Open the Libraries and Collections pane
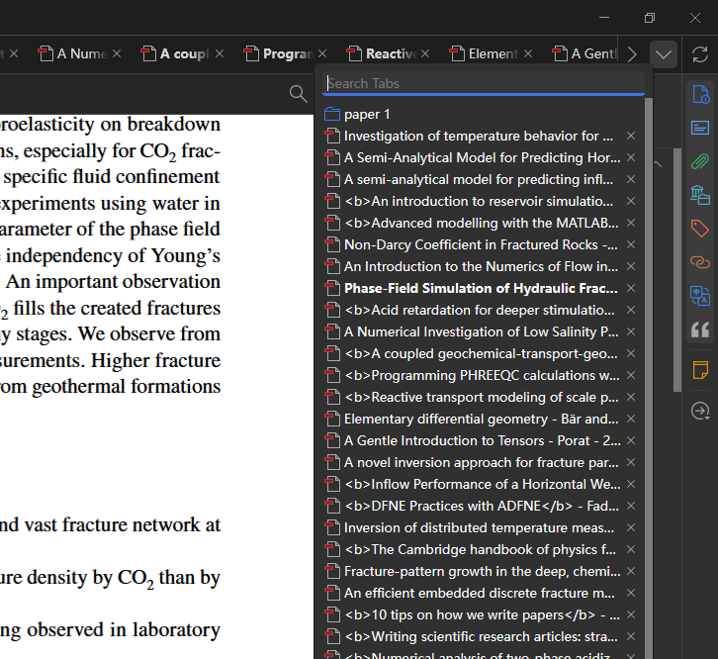The height and width of the screenshot is (659, 718). 700,195
